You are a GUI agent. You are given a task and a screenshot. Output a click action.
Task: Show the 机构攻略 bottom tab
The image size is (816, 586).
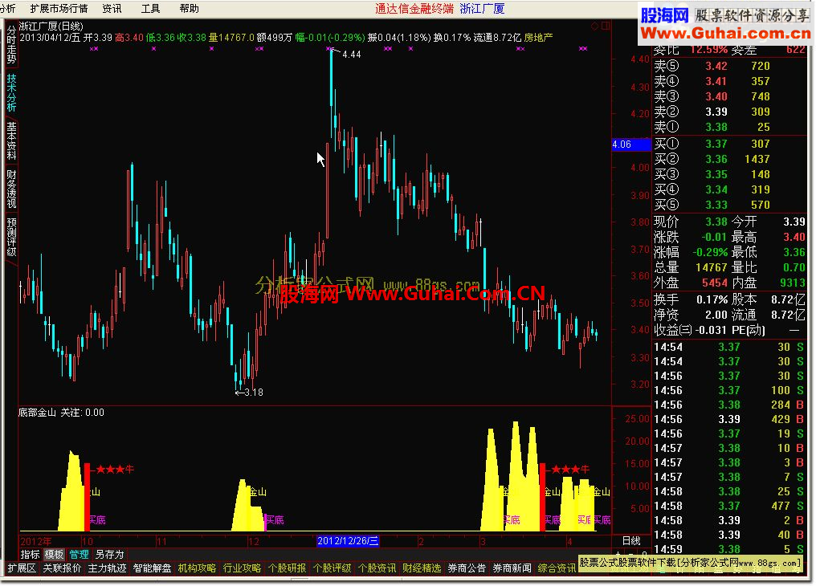(198, 568)
